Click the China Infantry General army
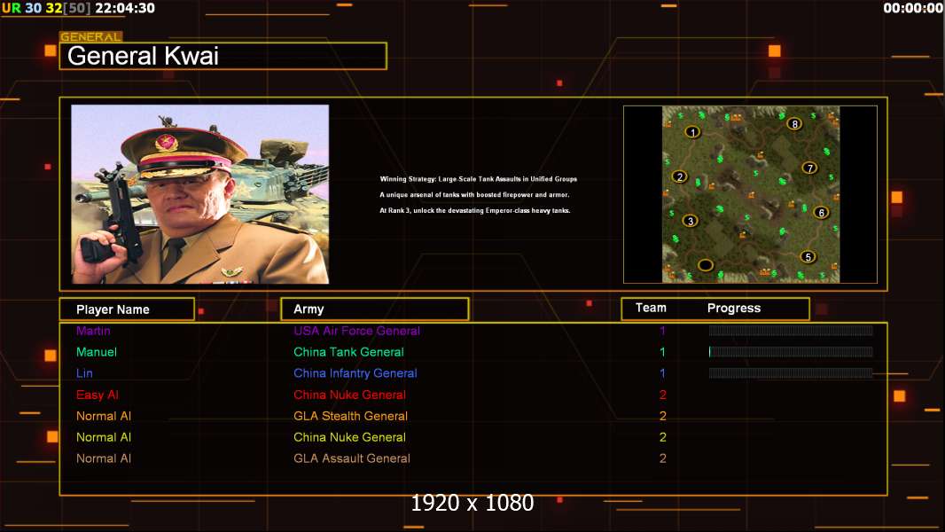The height and width of the screenshot is (532, 945). coord(355,373)
